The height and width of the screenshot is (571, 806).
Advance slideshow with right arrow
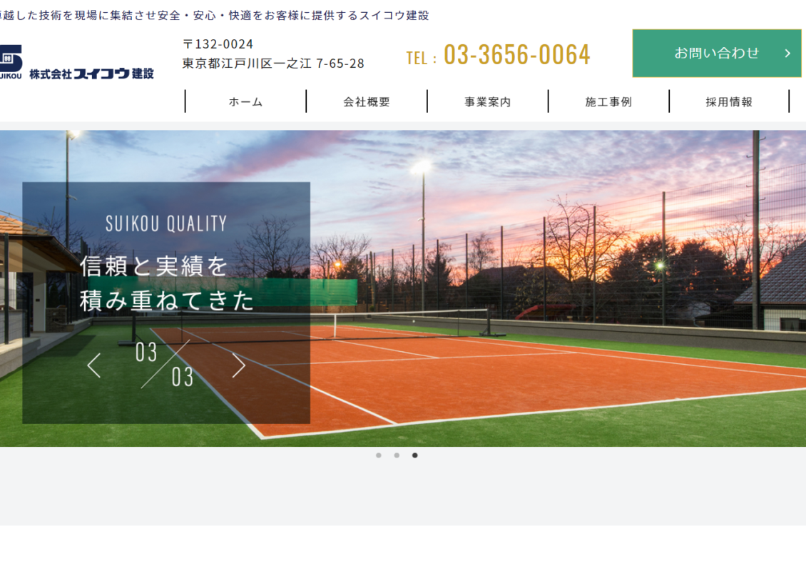coord(238,365)
